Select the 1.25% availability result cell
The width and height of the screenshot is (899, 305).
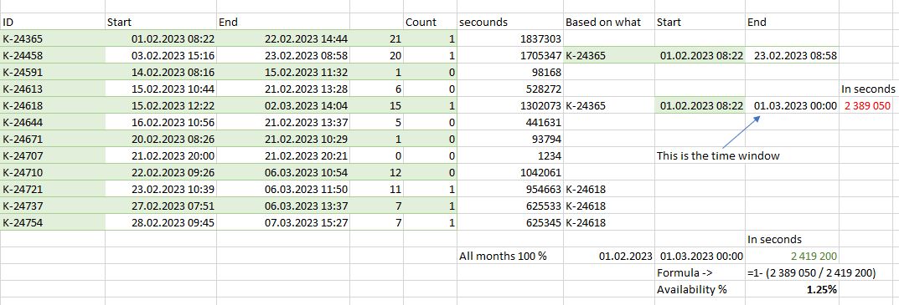pos(792,290)
